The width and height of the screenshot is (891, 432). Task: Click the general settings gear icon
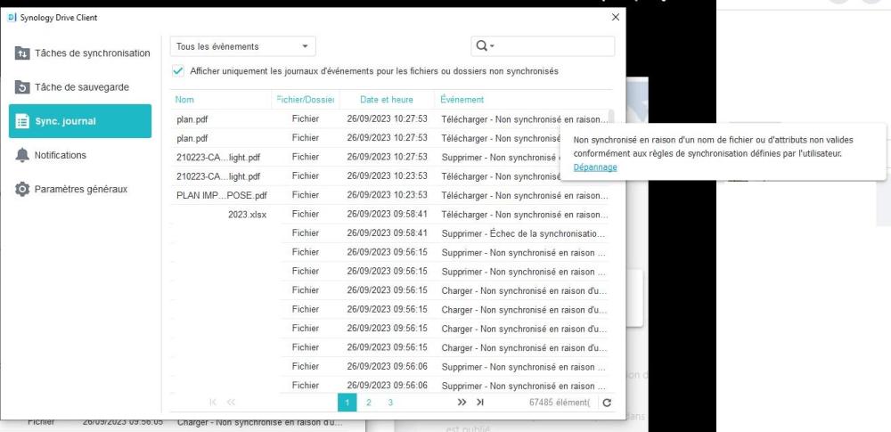(x=22, y=190)
